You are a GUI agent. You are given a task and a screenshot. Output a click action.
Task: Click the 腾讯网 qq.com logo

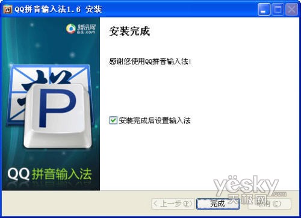(81, 29)
